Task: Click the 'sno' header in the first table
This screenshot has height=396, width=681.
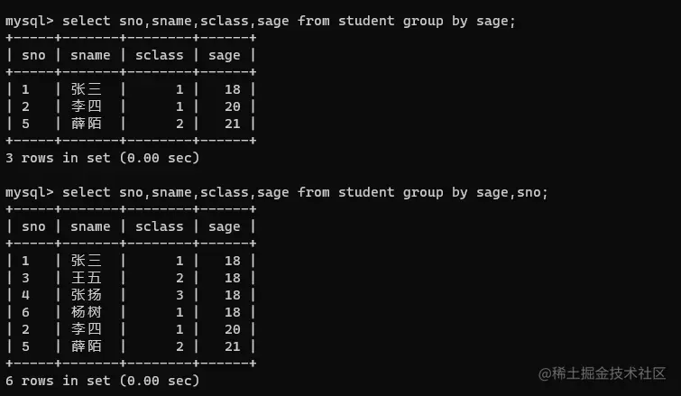Action: [32, 55]
